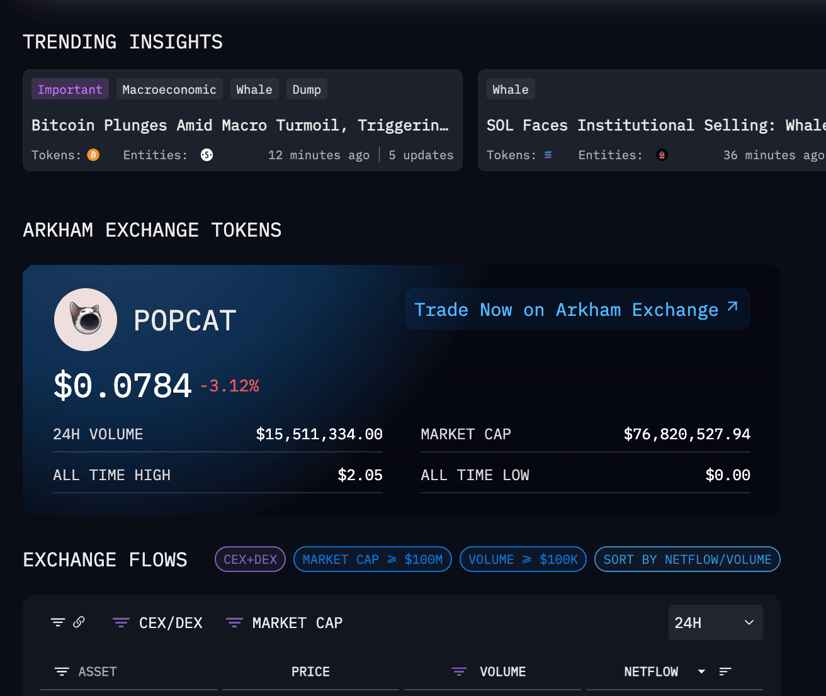
Task: Click the ARKHAM EXCHANGE TOKENS heading
Action: click(x=152, y=230)
